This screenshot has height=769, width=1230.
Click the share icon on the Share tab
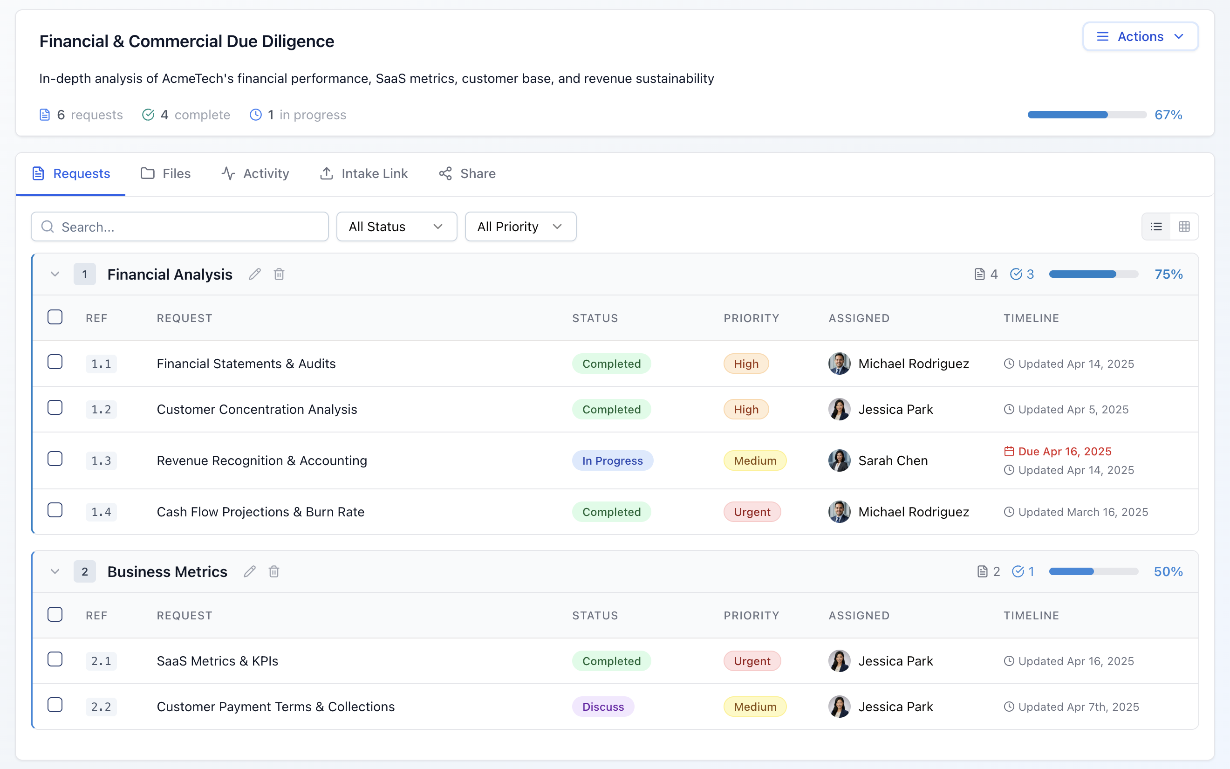tap(445, 173)
